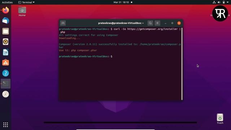Click the Terminal title bar text

pyautogui.click(x=121, y=23)
